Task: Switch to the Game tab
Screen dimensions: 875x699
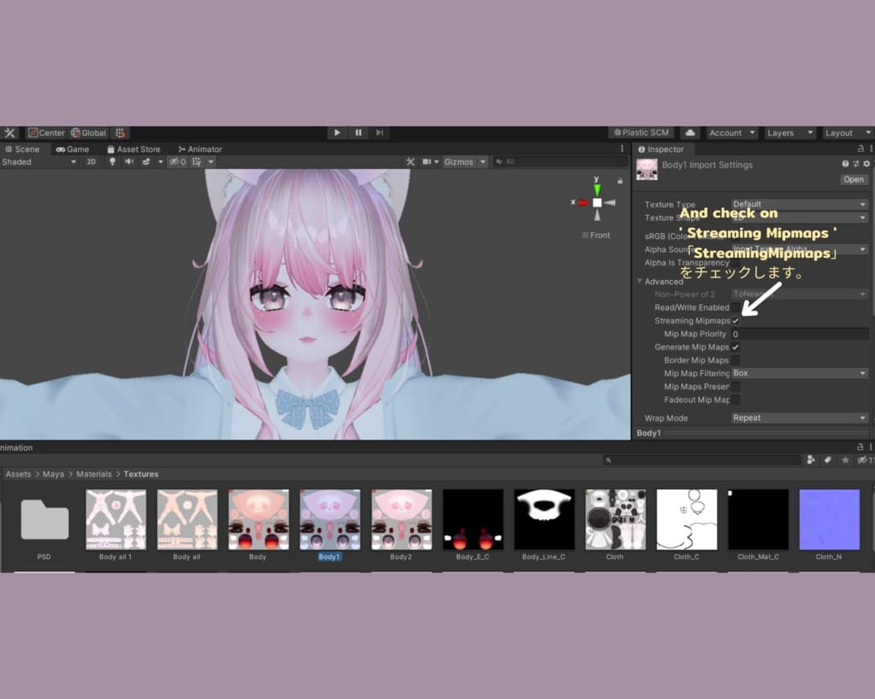Action: coord(73,149)
